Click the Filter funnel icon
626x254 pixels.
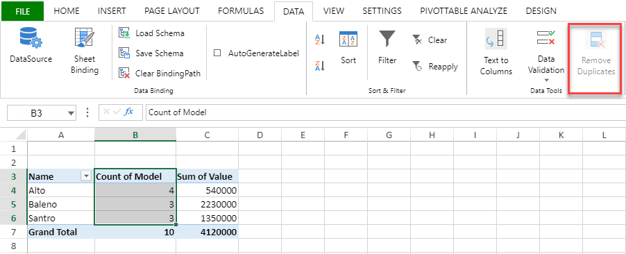387,39
